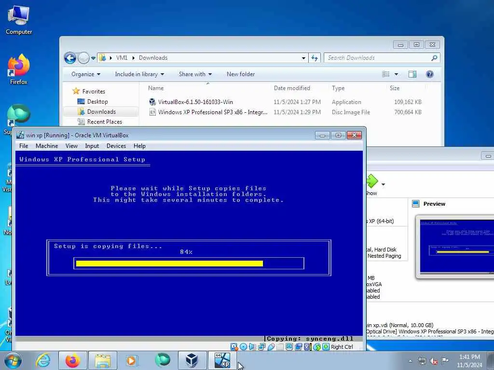Open the Show button dropdown arrow in VirtualBox Manager
The image size is (494, 370).
(383, 185)
